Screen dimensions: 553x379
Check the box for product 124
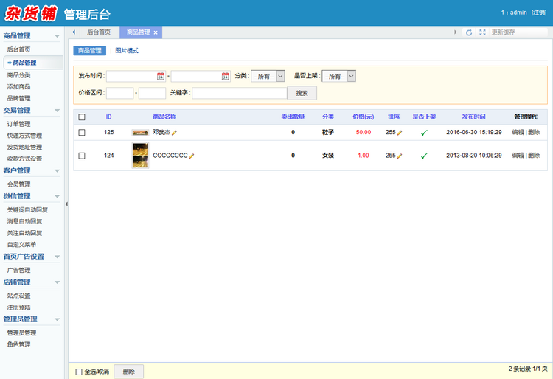pyautogui.click(x=82, y=156)
